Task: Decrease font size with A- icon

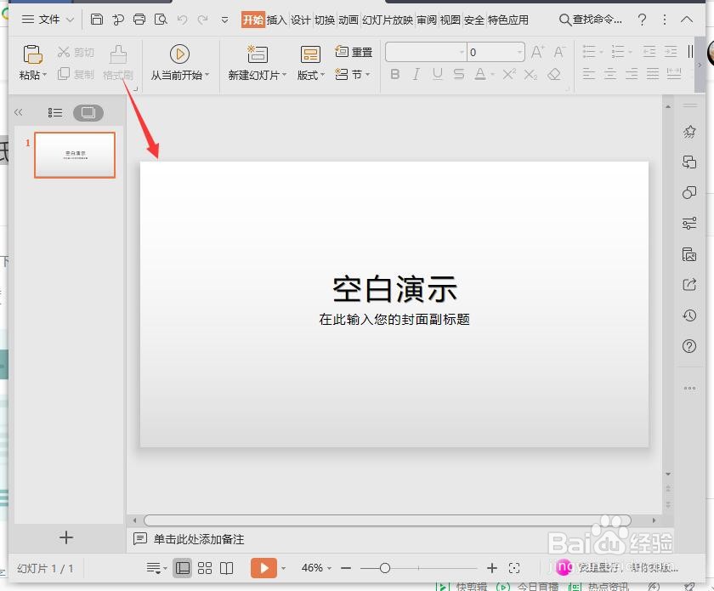Action: coord(559,52)
